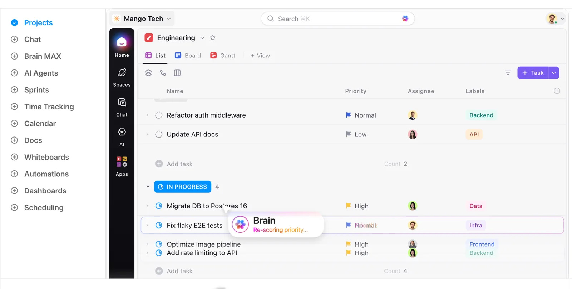572x289 pixels.
Task: Add a new column with plus icon
Action: click(x=557, y=91)
